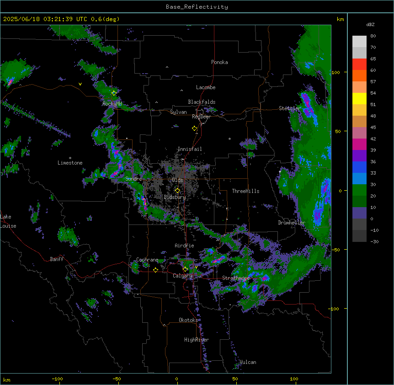The width and height of the screenshot is (394, 385).
Task: Click the Base_Reflectivity title text
Action: tap(197, 7)
